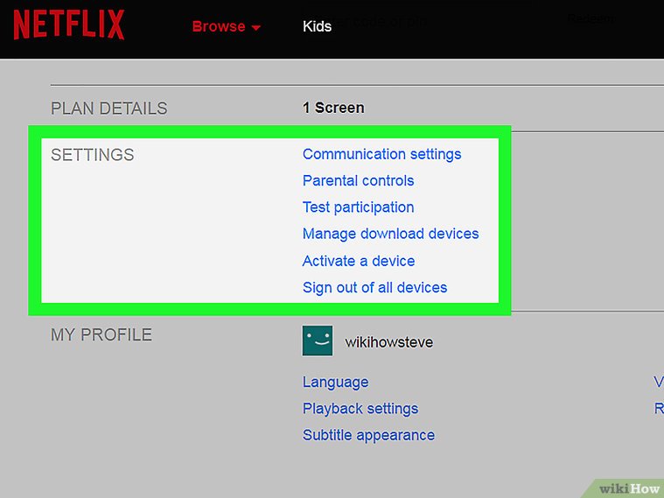Click the Test participation link
The width and height of the screenshot is (664, 498).
(x=358, y=207)
